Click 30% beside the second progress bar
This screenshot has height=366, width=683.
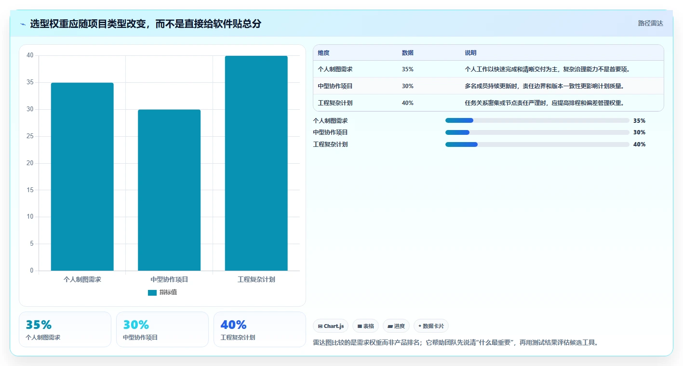(639, 132)
